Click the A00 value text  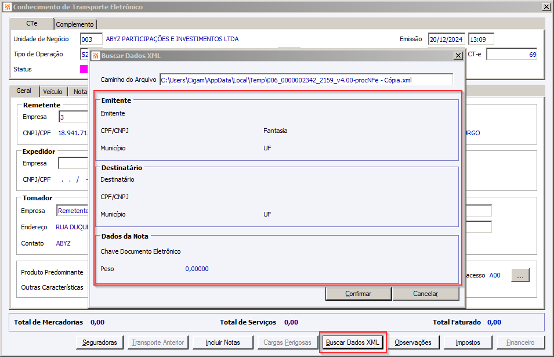495,275
